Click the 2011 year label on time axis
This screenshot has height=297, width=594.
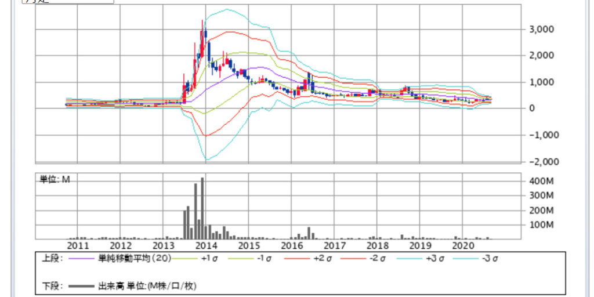tap(78, 246)
